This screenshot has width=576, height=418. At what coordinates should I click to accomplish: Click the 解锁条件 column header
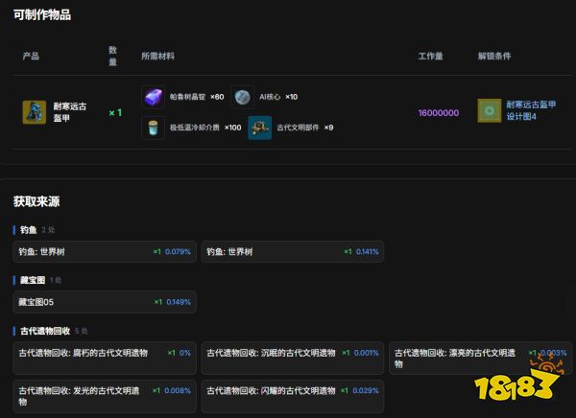(494, 57)
